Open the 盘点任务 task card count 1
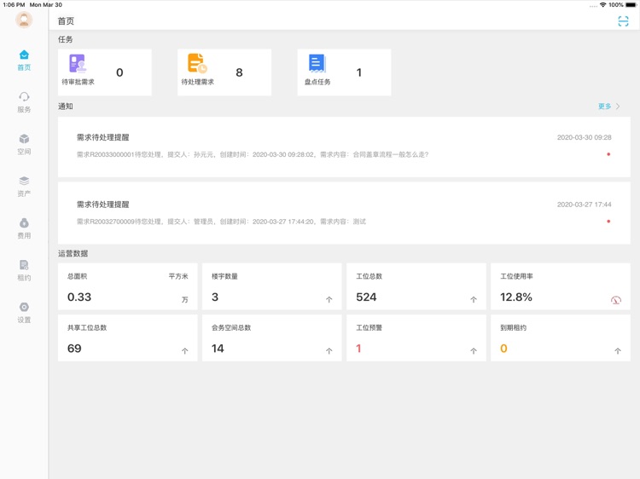The height and width of the screenshot is (479, 640). tap(344, 72)
